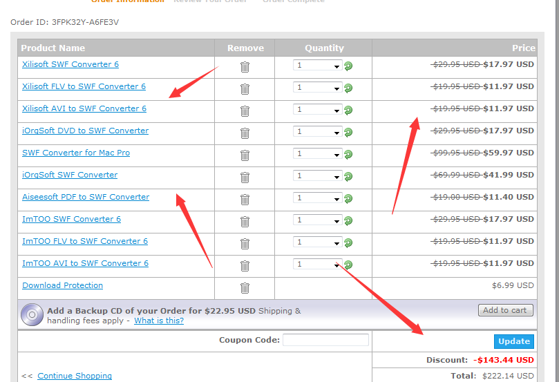View SWF Converter for Mac Pro product
The width and height of the screenshot is (559, 382).
pos(76,153)
